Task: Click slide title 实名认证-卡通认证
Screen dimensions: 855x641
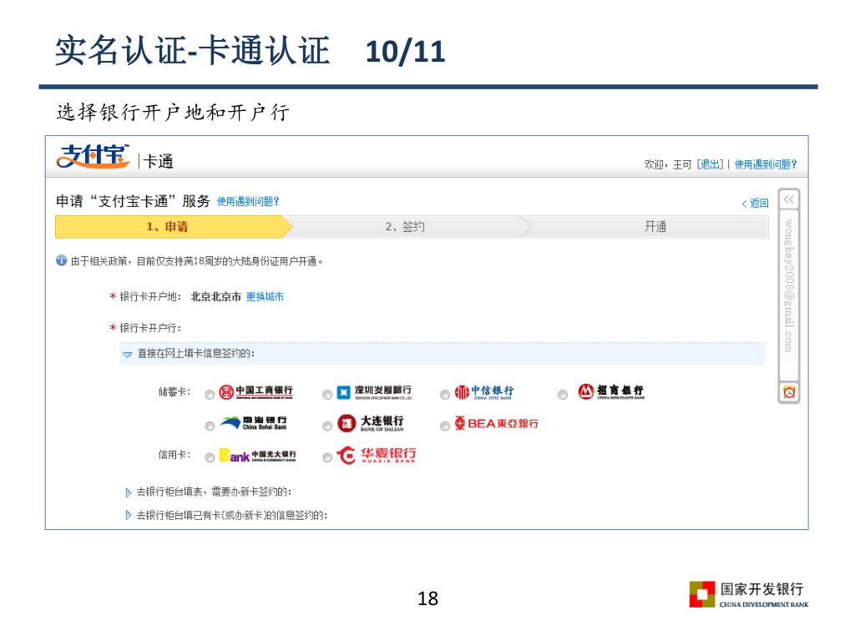Action: coord(193,51)
